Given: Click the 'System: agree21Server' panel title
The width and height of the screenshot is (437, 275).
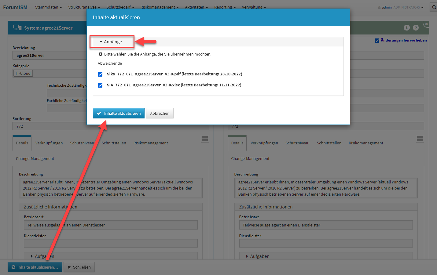Looking at the screenshot, I should click(x=48, y=28).
